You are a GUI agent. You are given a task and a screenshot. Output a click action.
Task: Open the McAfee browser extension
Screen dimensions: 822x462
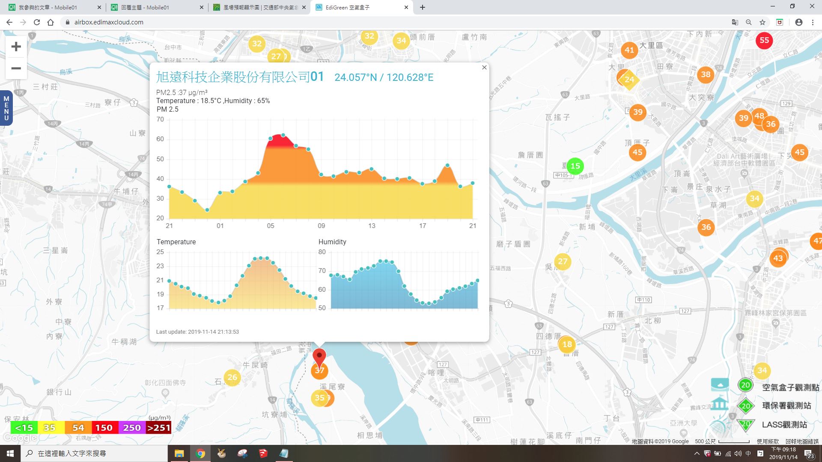point(780,22)
